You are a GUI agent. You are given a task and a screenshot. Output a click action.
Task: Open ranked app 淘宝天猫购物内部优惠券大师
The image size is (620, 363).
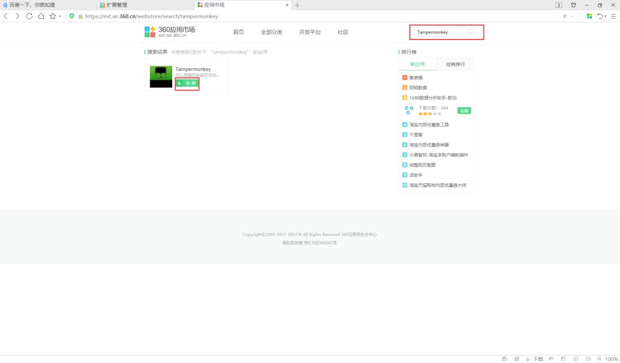437,185
